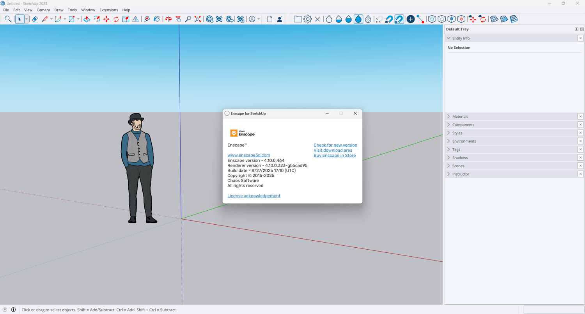Toggle the greyed-out magnet icon

[379, 19]
